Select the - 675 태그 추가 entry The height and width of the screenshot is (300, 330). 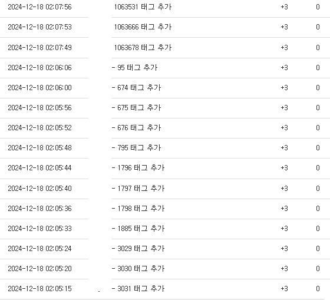coord(136,108)
